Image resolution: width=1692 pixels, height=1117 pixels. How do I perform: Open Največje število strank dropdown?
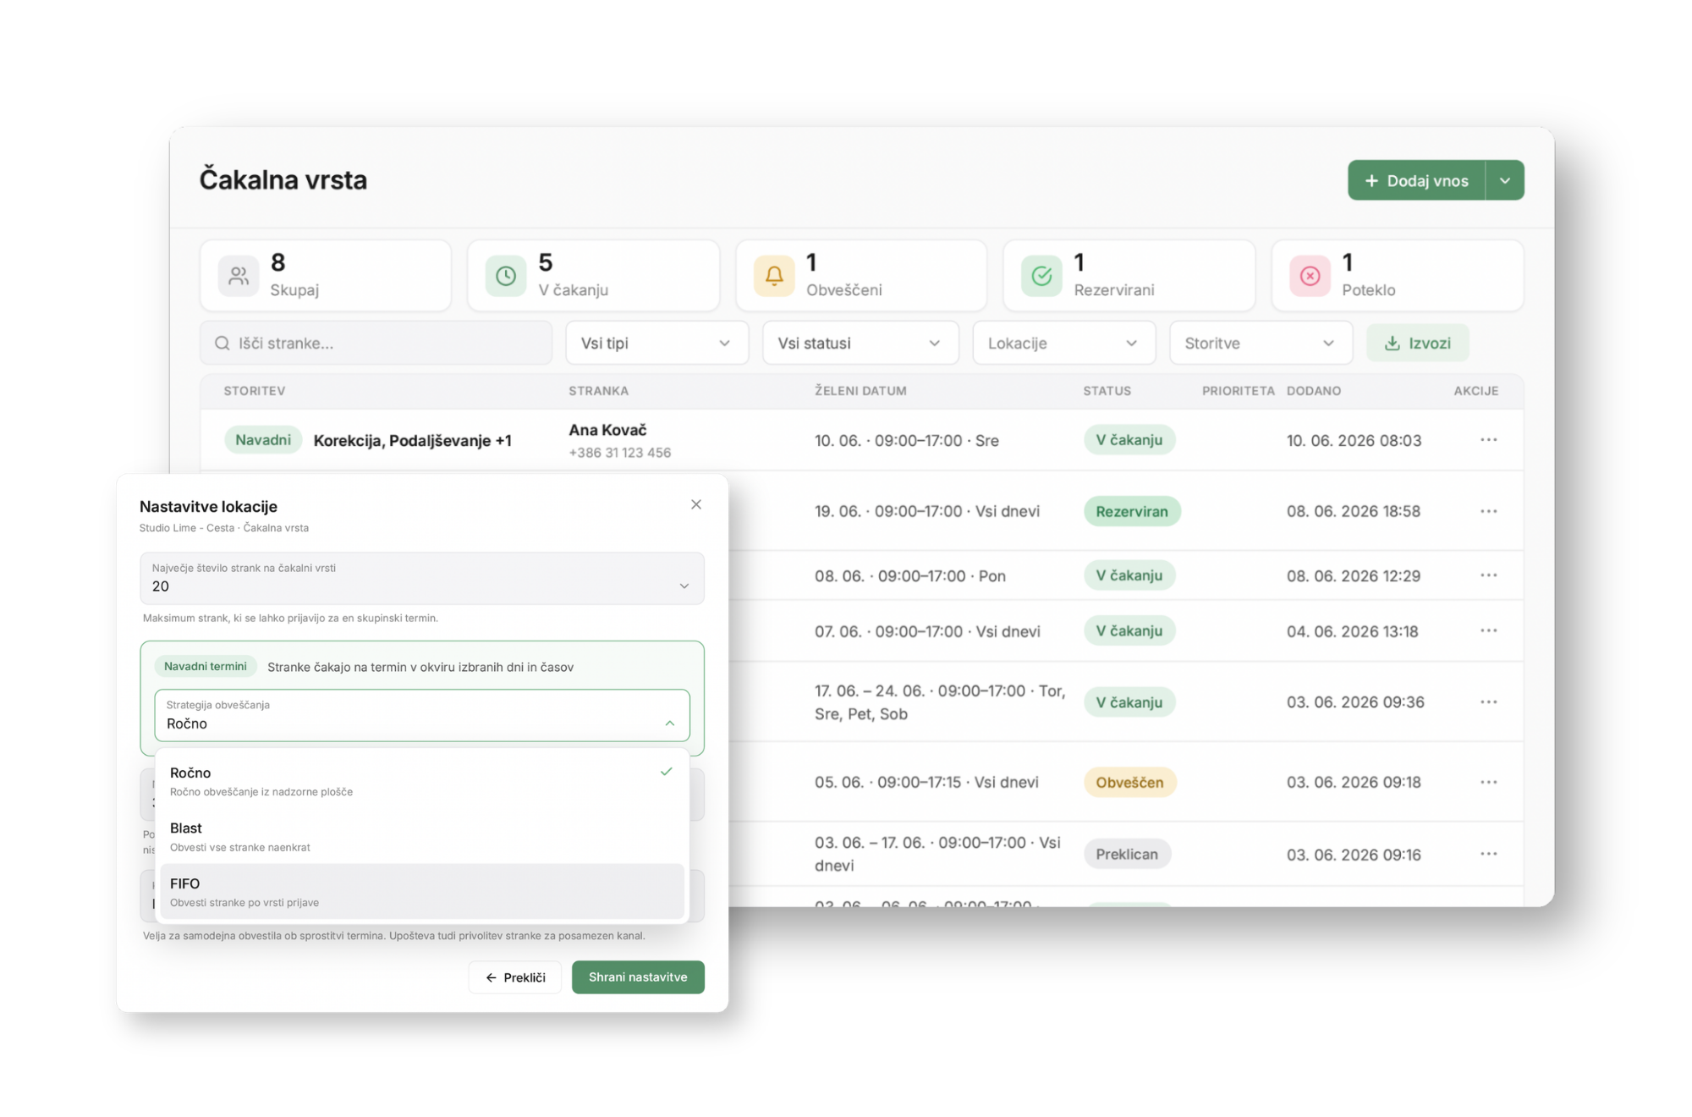(421, 578)
